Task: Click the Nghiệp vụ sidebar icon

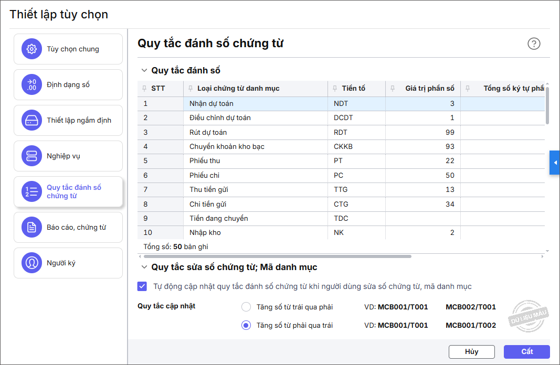Action: point(31,156)
